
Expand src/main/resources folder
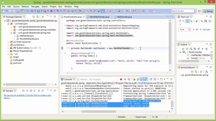coord(8,42)
